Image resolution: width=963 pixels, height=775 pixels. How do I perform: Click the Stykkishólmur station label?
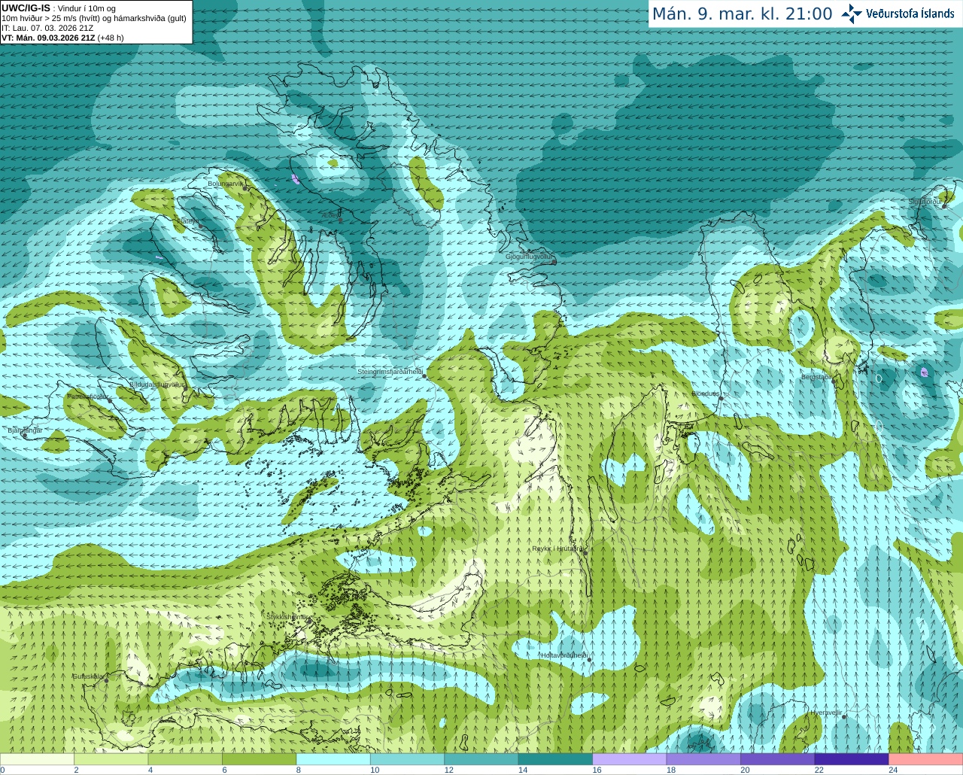(287, 616)
